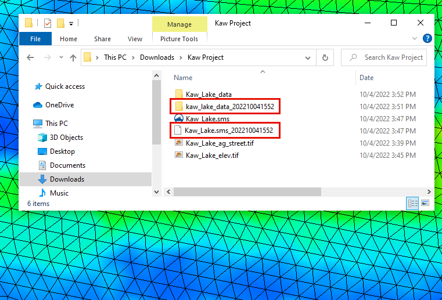Click the Kaw_Lake_ag_street.tif image icon
The image size is (442, 300).
tap(179, 143)
